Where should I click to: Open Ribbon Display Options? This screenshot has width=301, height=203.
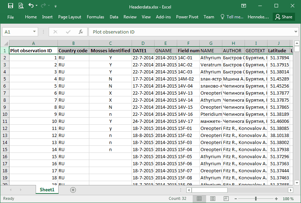(x=243, y=6)
